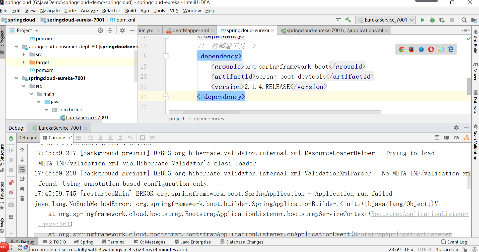Screen dimensions: 479x252
Task: Click the green Run button
Action: (423, 20)
